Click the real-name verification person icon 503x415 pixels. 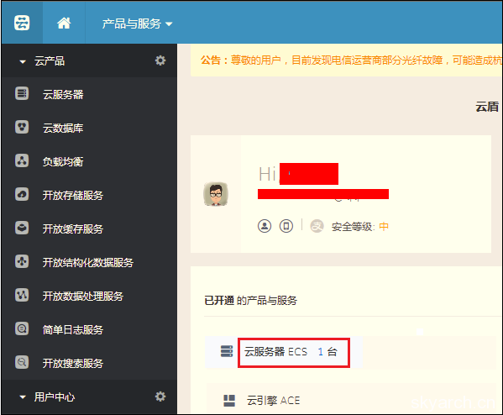(x=265, y=226)
